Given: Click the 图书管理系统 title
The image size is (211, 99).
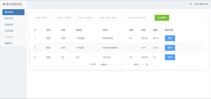Looking at the screenshot, I should (x=14, y=4).
